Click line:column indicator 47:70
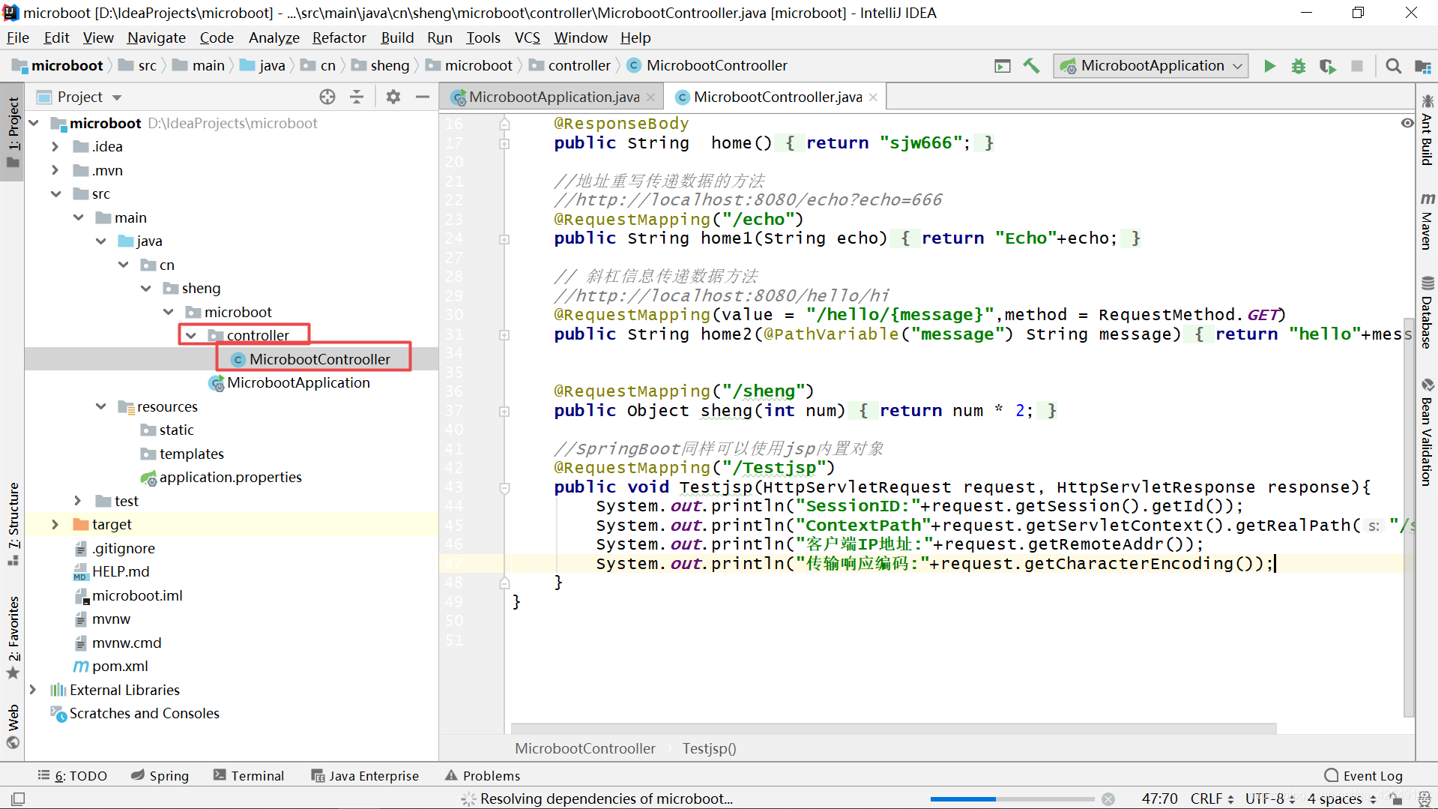 pos(1160,799)
